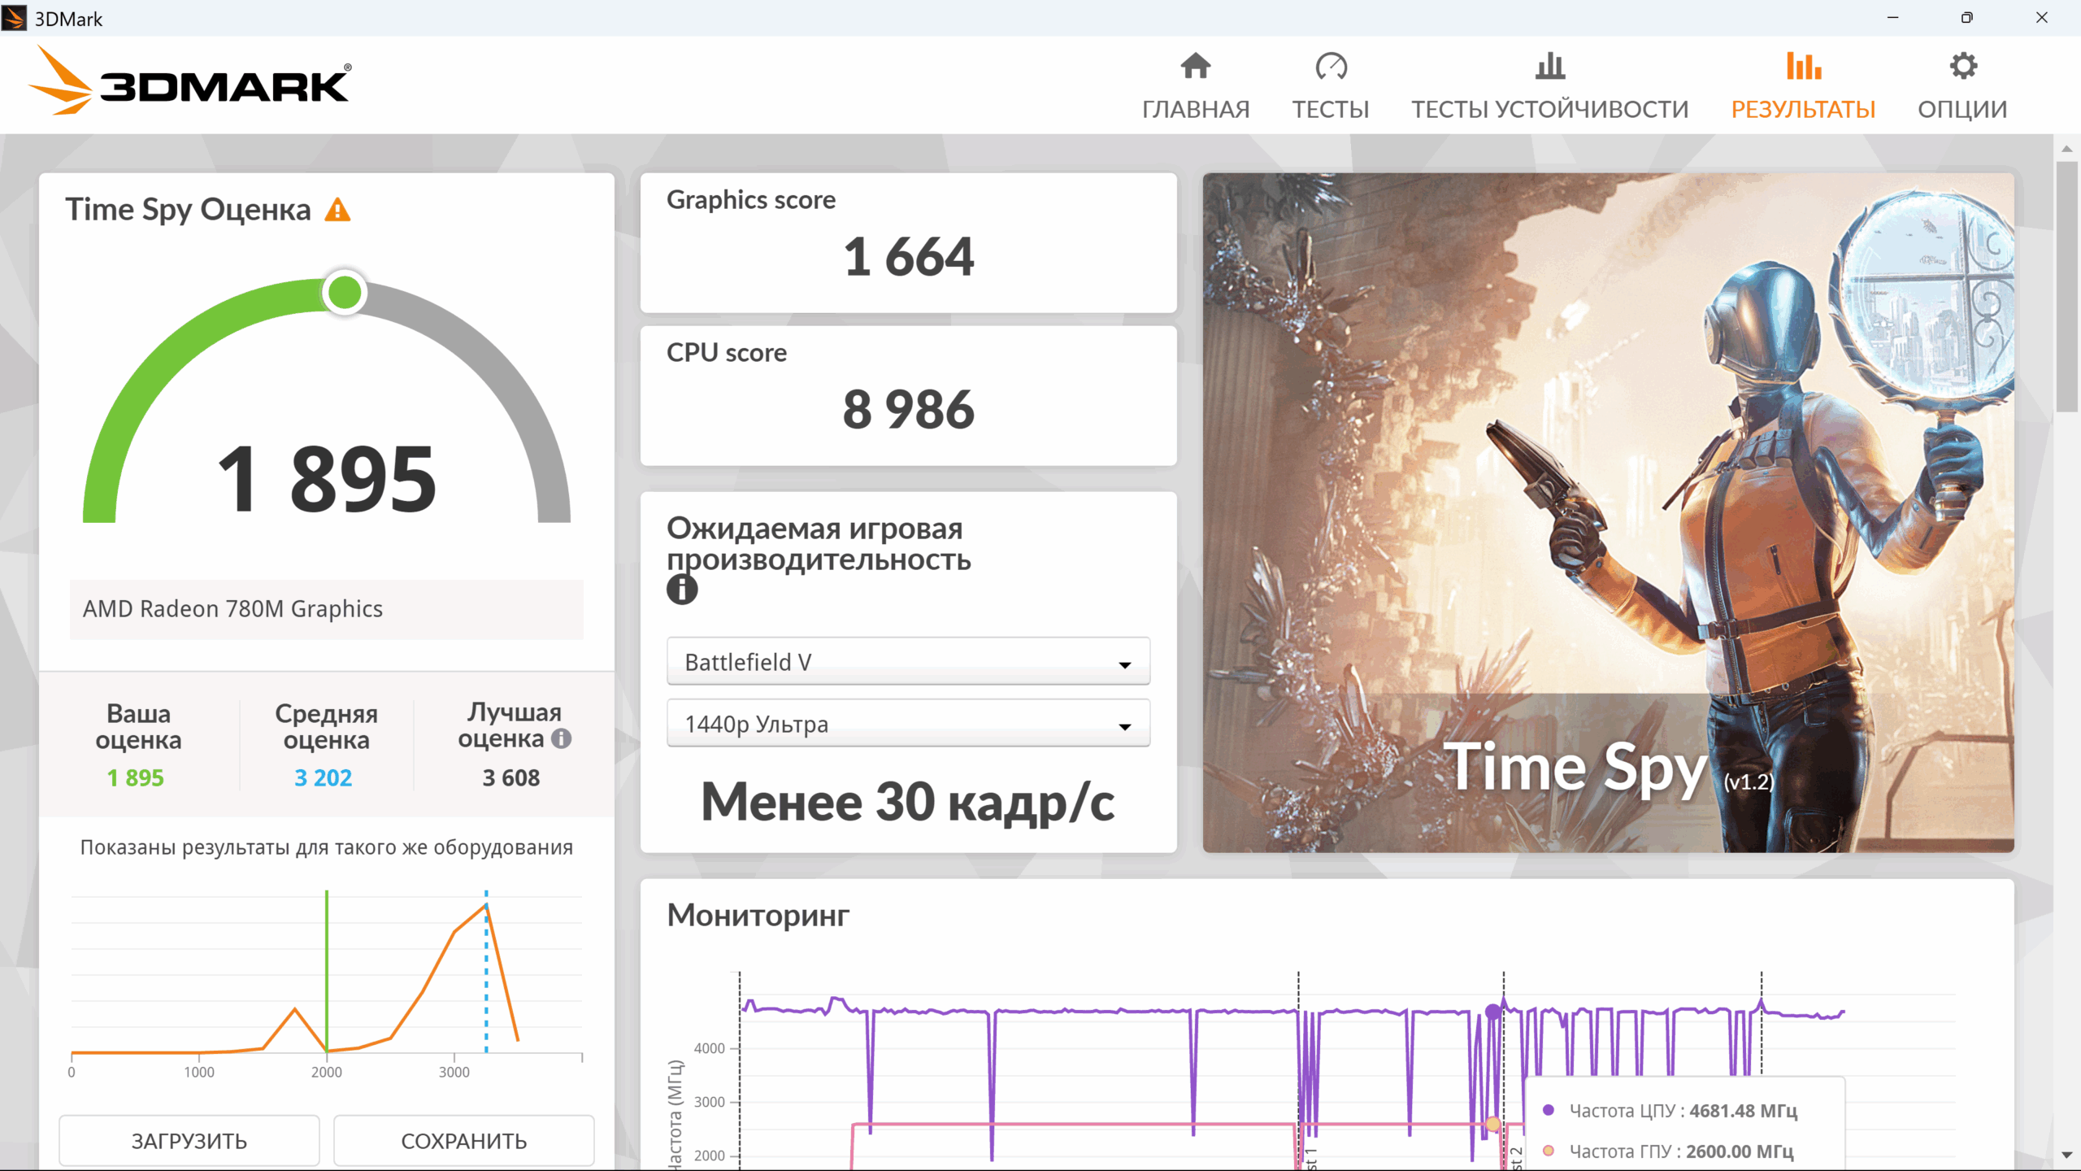Click info icon next to Лучшая оценка
Screen dimensions: 2081x1171
(561, 738)
